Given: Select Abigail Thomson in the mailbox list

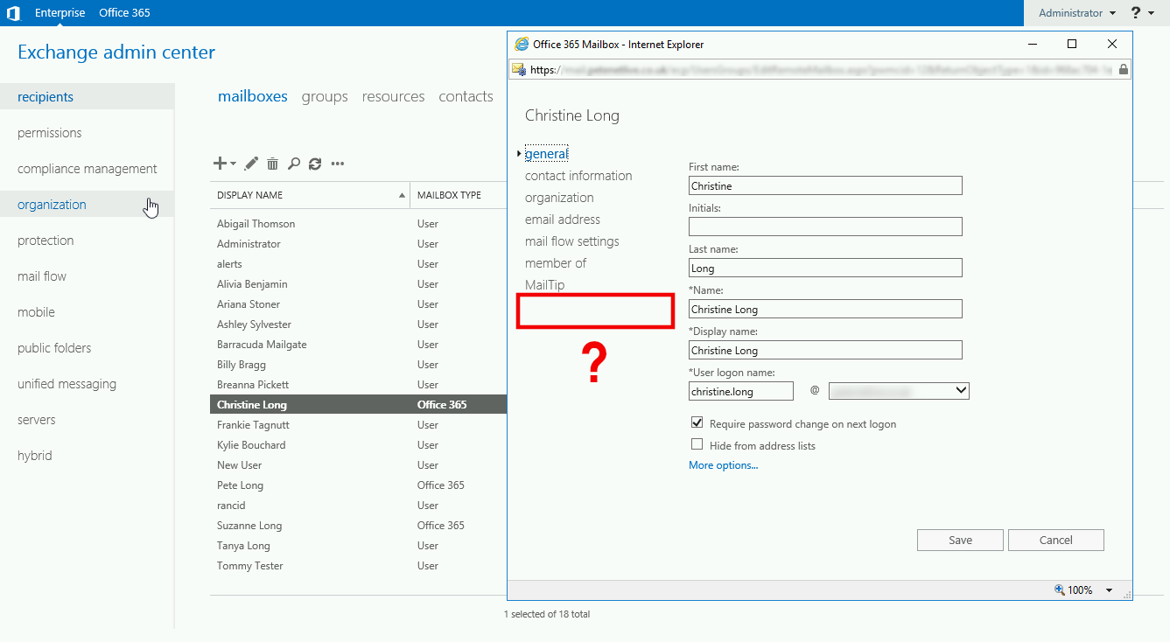Looking at the screenshot, I should click(358, 224).
